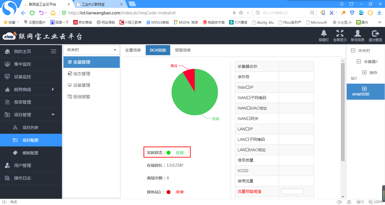
Task: Click scrollbar down arrow in content
Action: click(x=343, y=197)
